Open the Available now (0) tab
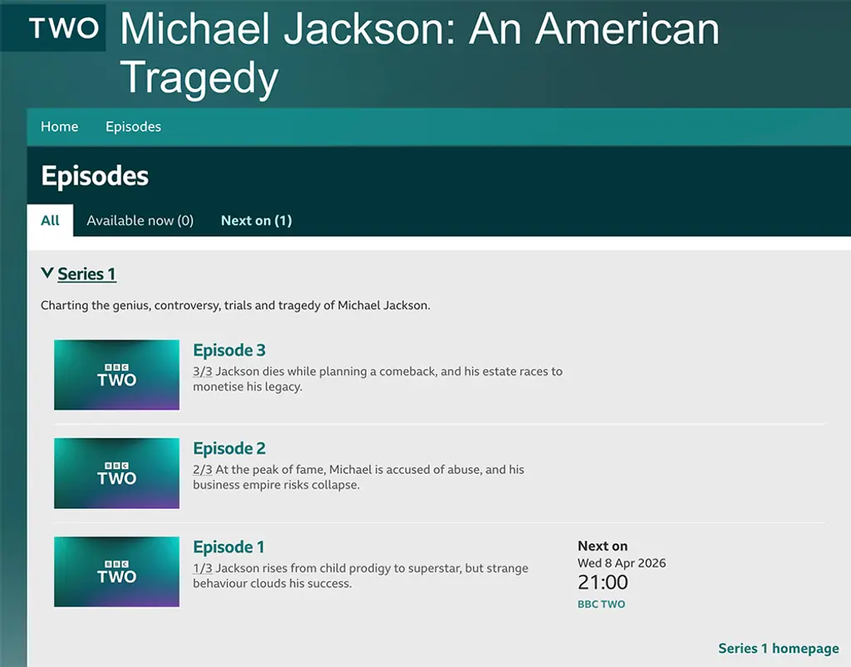The height and width of the screenshot is (667, 851). point(140,220)
